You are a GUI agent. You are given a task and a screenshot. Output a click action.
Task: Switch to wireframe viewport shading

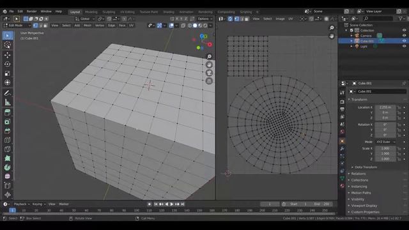click(x=190, y=26)
